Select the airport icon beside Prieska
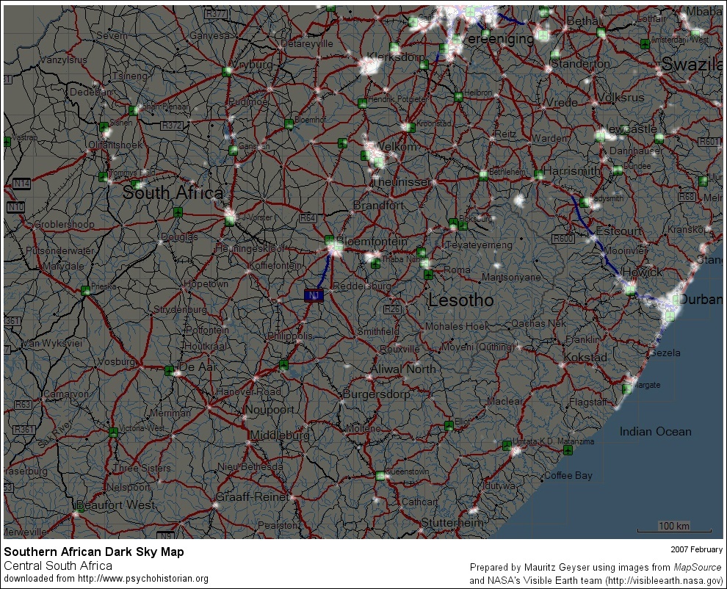 86,290
